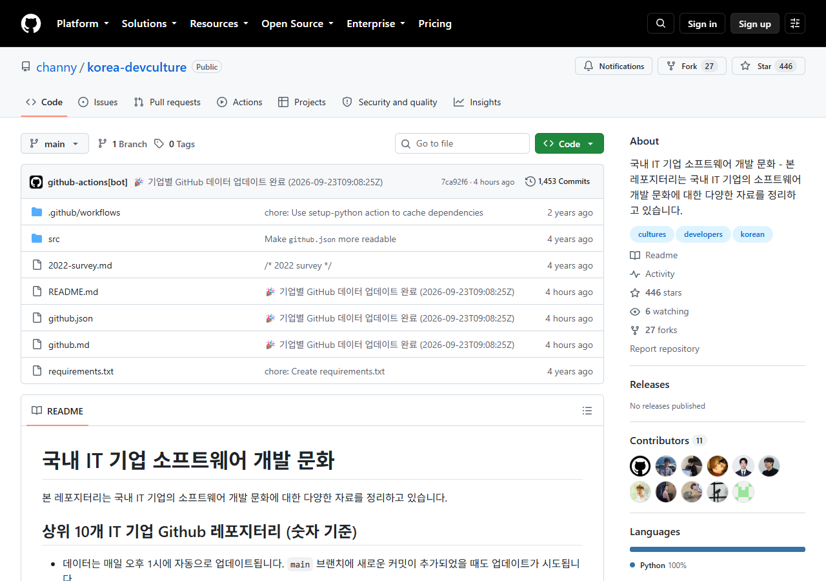The width and height of the screenshot is (826, 581).
Task: Open the Readme link in About
Action: pyautogui.click(x=654, y=255)
